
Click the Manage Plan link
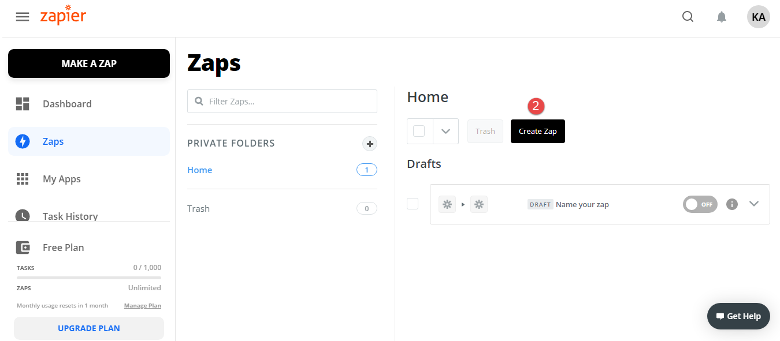[142, 306]
